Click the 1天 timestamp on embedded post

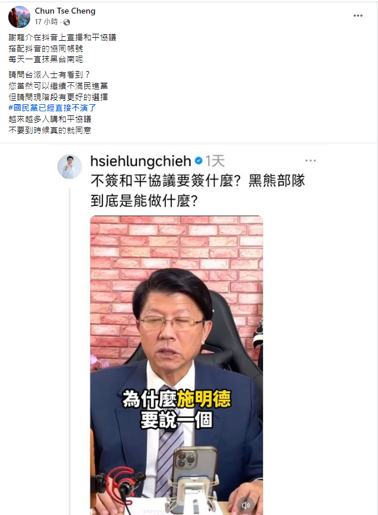[215, 161]
